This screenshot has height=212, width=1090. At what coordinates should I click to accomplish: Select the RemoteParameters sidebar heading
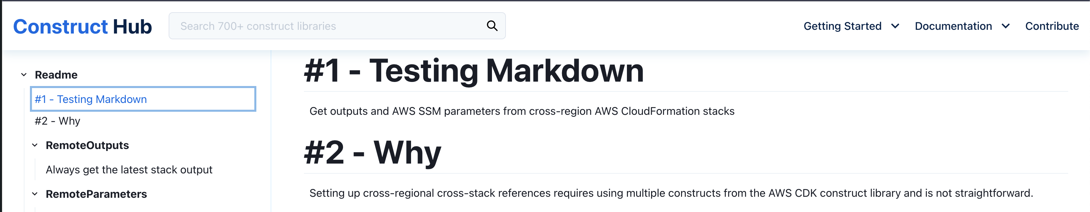[x=96, y=194]
